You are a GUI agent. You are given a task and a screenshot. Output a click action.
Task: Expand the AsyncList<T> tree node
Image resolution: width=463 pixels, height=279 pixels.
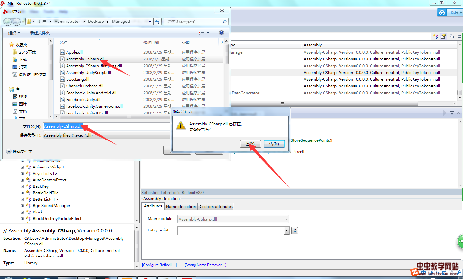[x=22, y=174]
